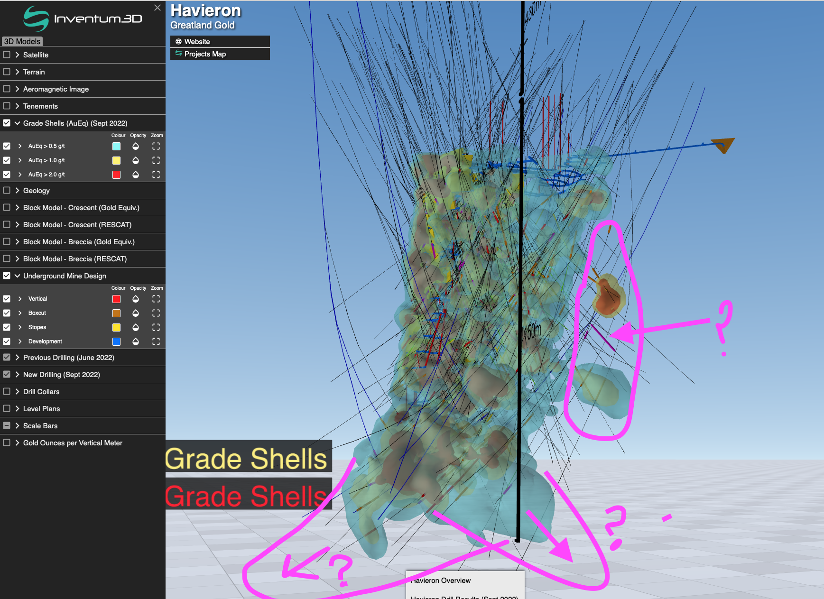824x599 pixels.
Task: Expand Block Model - Crescent (Gold Equiv.)
Action: click(x=17, y=207)
